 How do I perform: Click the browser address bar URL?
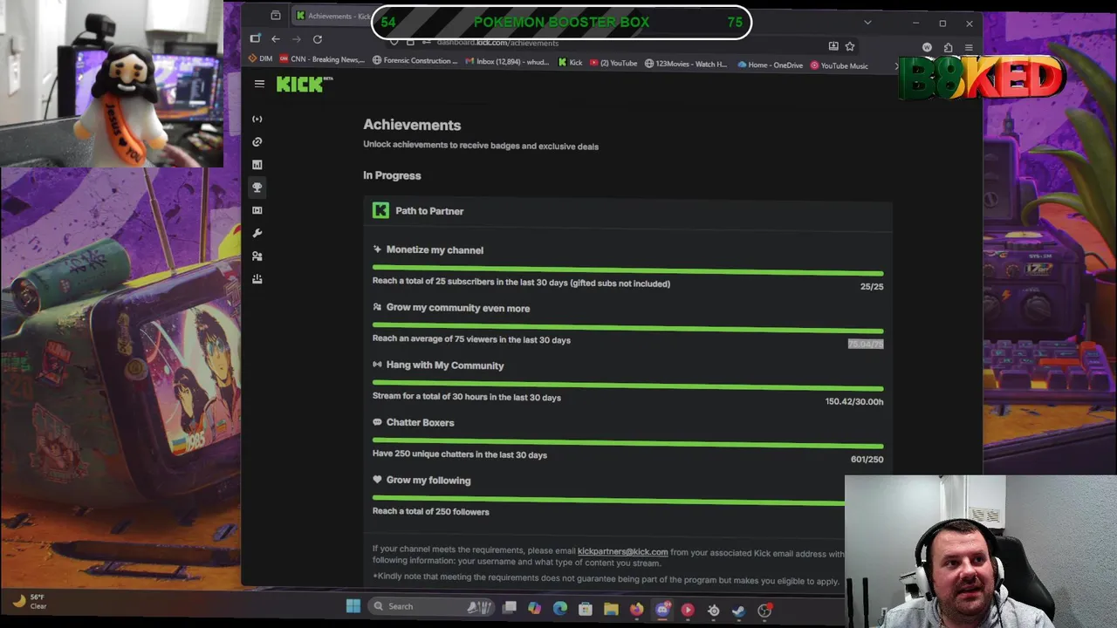point(497,43)
